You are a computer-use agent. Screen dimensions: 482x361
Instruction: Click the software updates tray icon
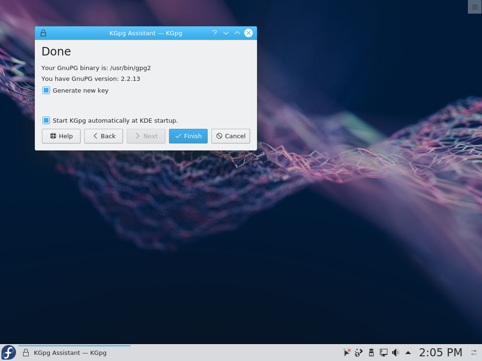(359, 353)
